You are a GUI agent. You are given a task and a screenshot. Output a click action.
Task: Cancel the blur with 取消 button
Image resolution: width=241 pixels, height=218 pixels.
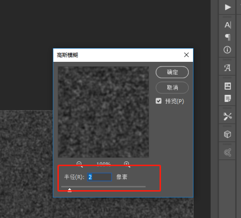[x=172, y=88]
